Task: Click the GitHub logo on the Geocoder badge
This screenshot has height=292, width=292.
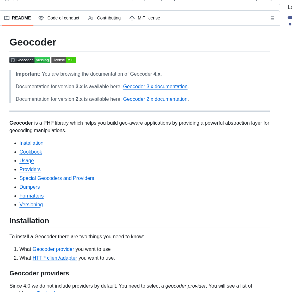Action: [13, 60]
